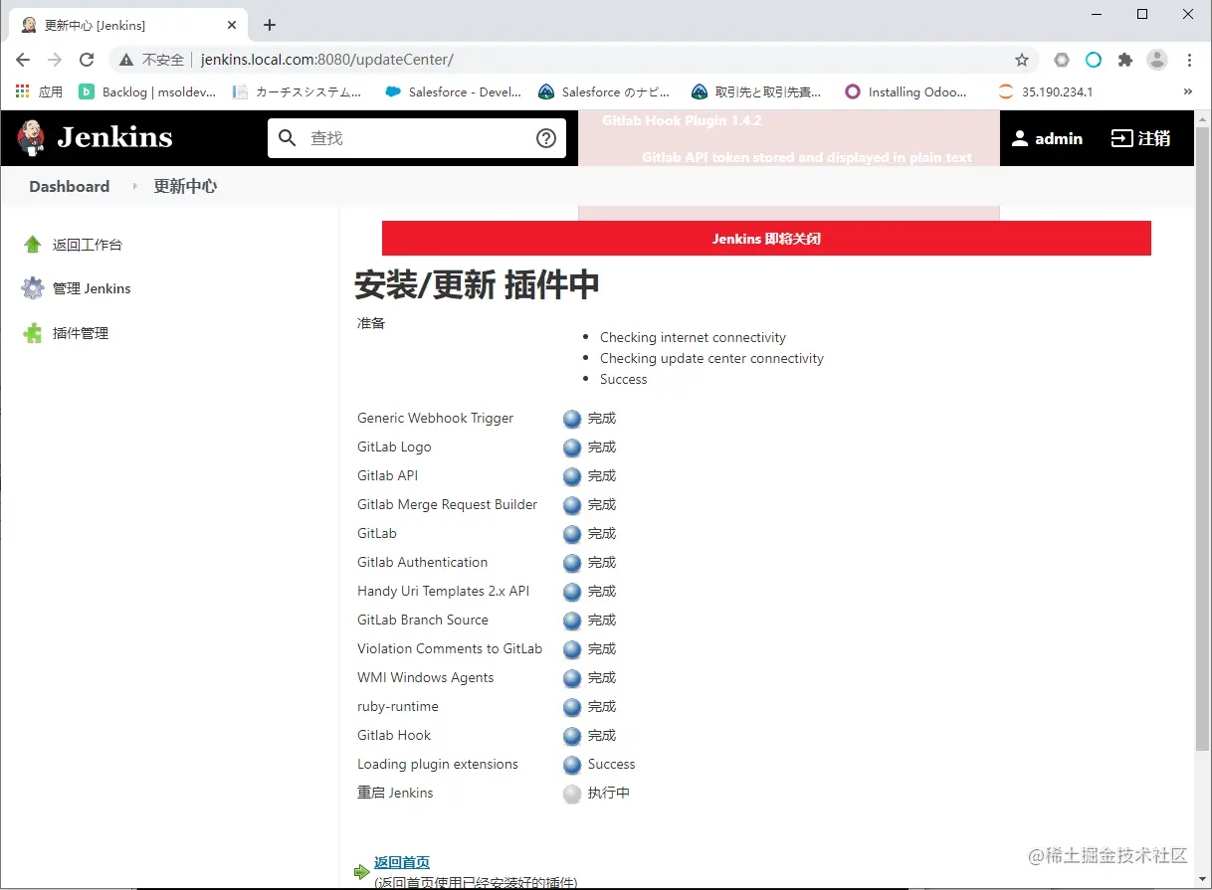
Task: Click the Jenkins 即将关闭 red banner
Action: click(x=766, y=239)
